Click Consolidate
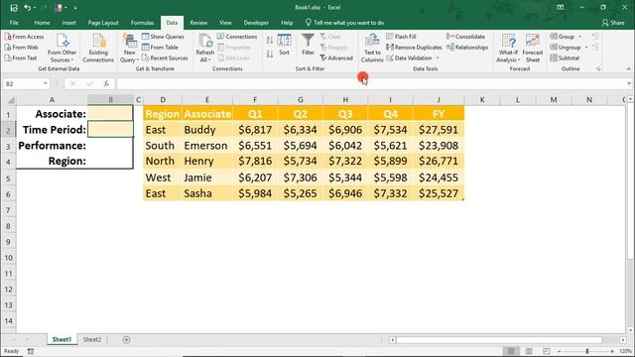The image size is (635, 357). tap(465, 37)
